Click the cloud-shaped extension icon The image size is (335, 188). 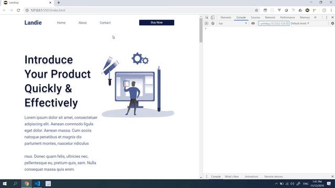pyautogui.click(x=300, y=10)
